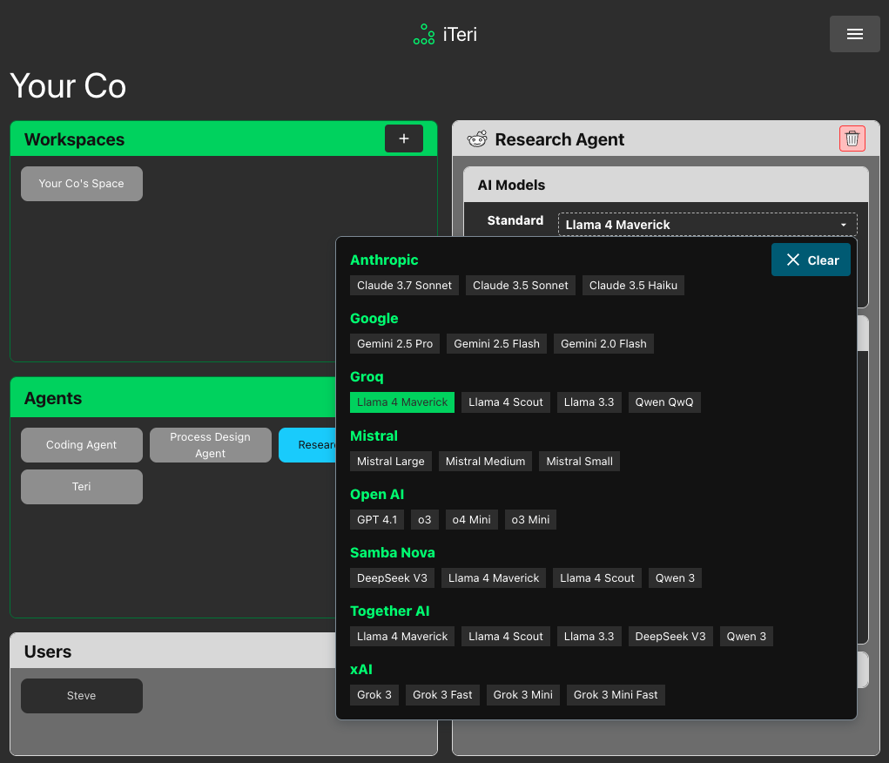The height and width of the screenshot is (763, 889).
Task: Add a workspace using the plus icon
Action: tap(403, 138)
